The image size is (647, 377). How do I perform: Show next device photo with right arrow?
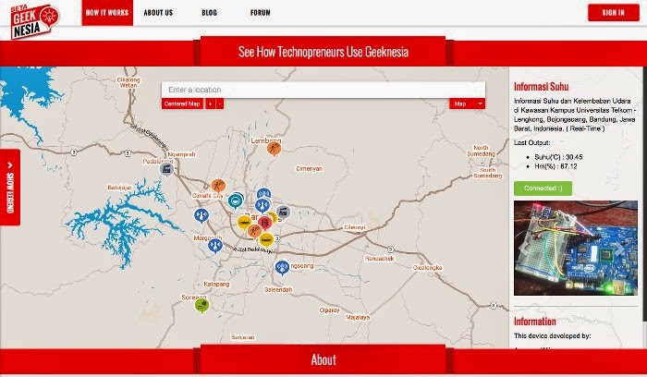pos(620,248)
